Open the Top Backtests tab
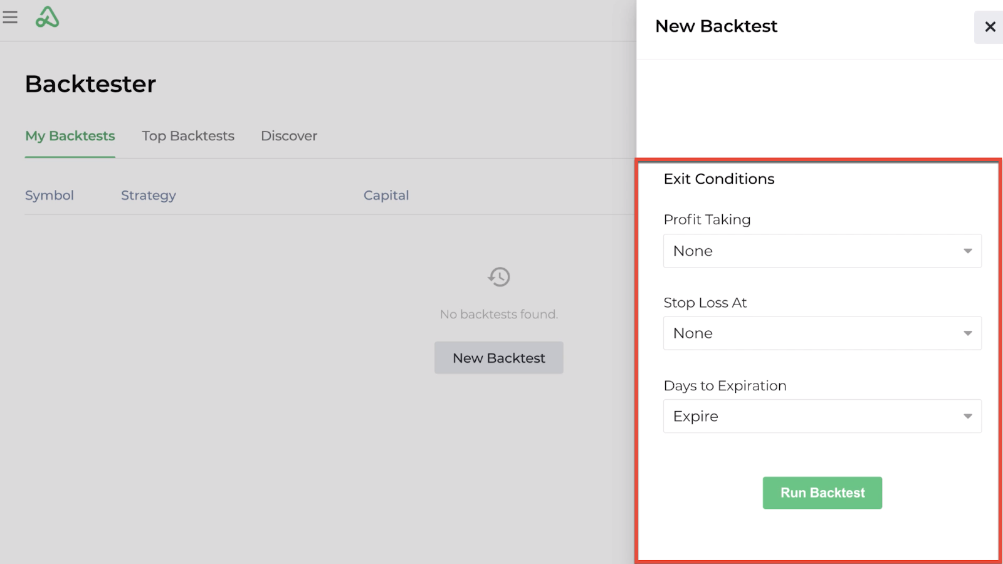Viewport: 1003px width, 564px height. pos(188,136)
